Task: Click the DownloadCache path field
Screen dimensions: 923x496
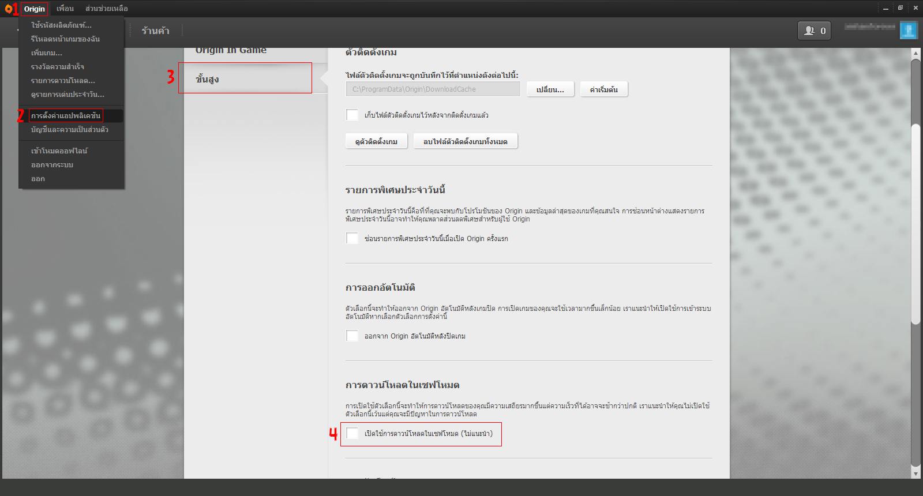Action: pos(433,89)
